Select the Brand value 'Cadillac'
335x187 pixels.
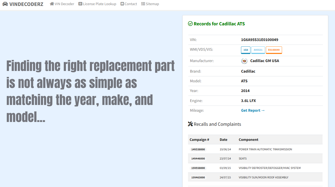point(248,71)
